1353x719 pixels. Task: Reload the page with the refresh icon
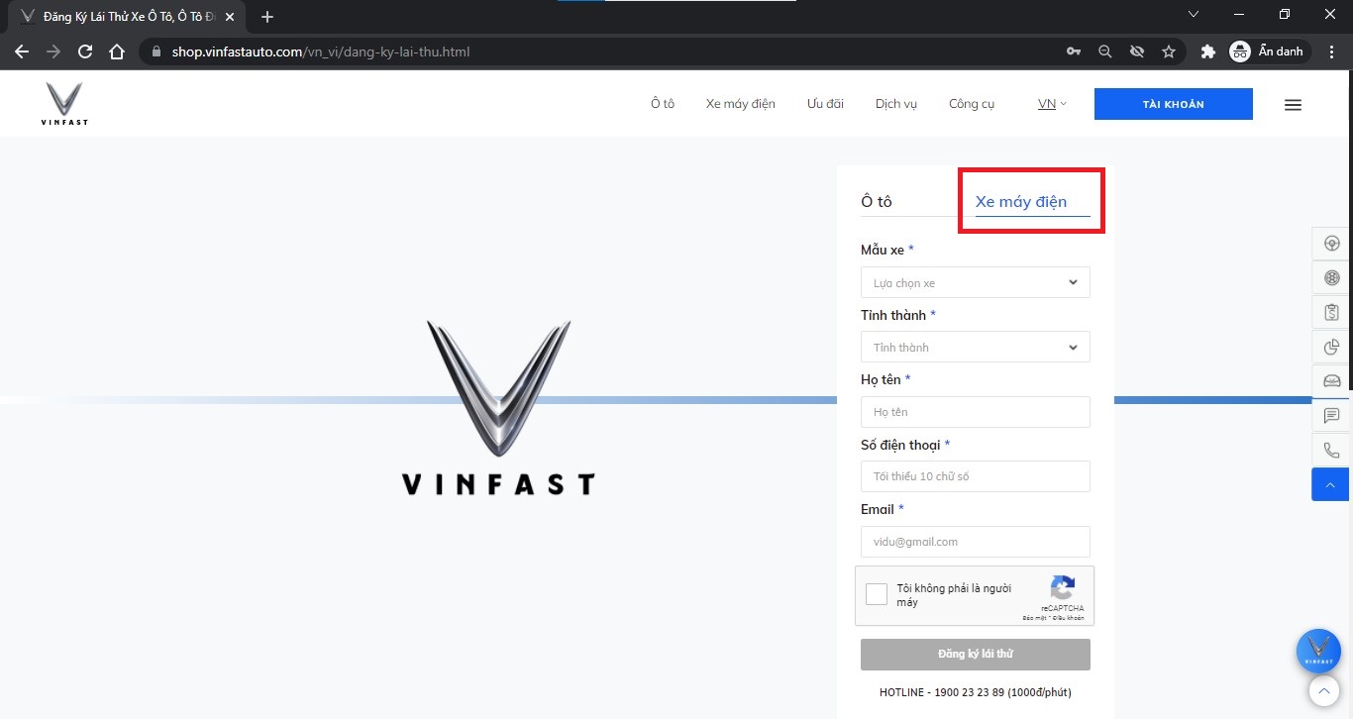[x=85, y=51]
